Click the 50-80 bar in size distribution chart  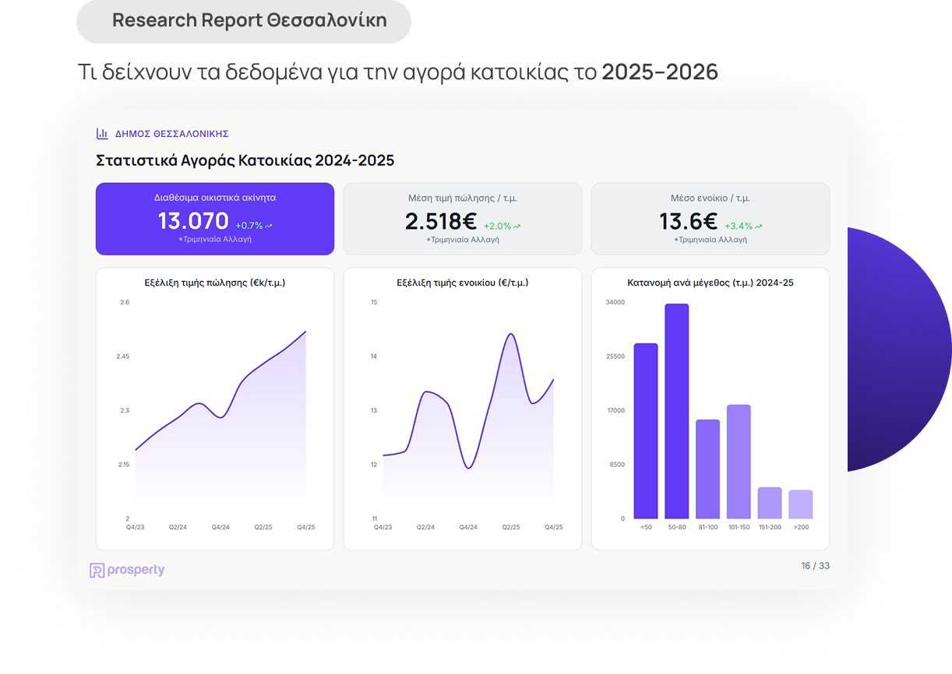pos(676,411)
